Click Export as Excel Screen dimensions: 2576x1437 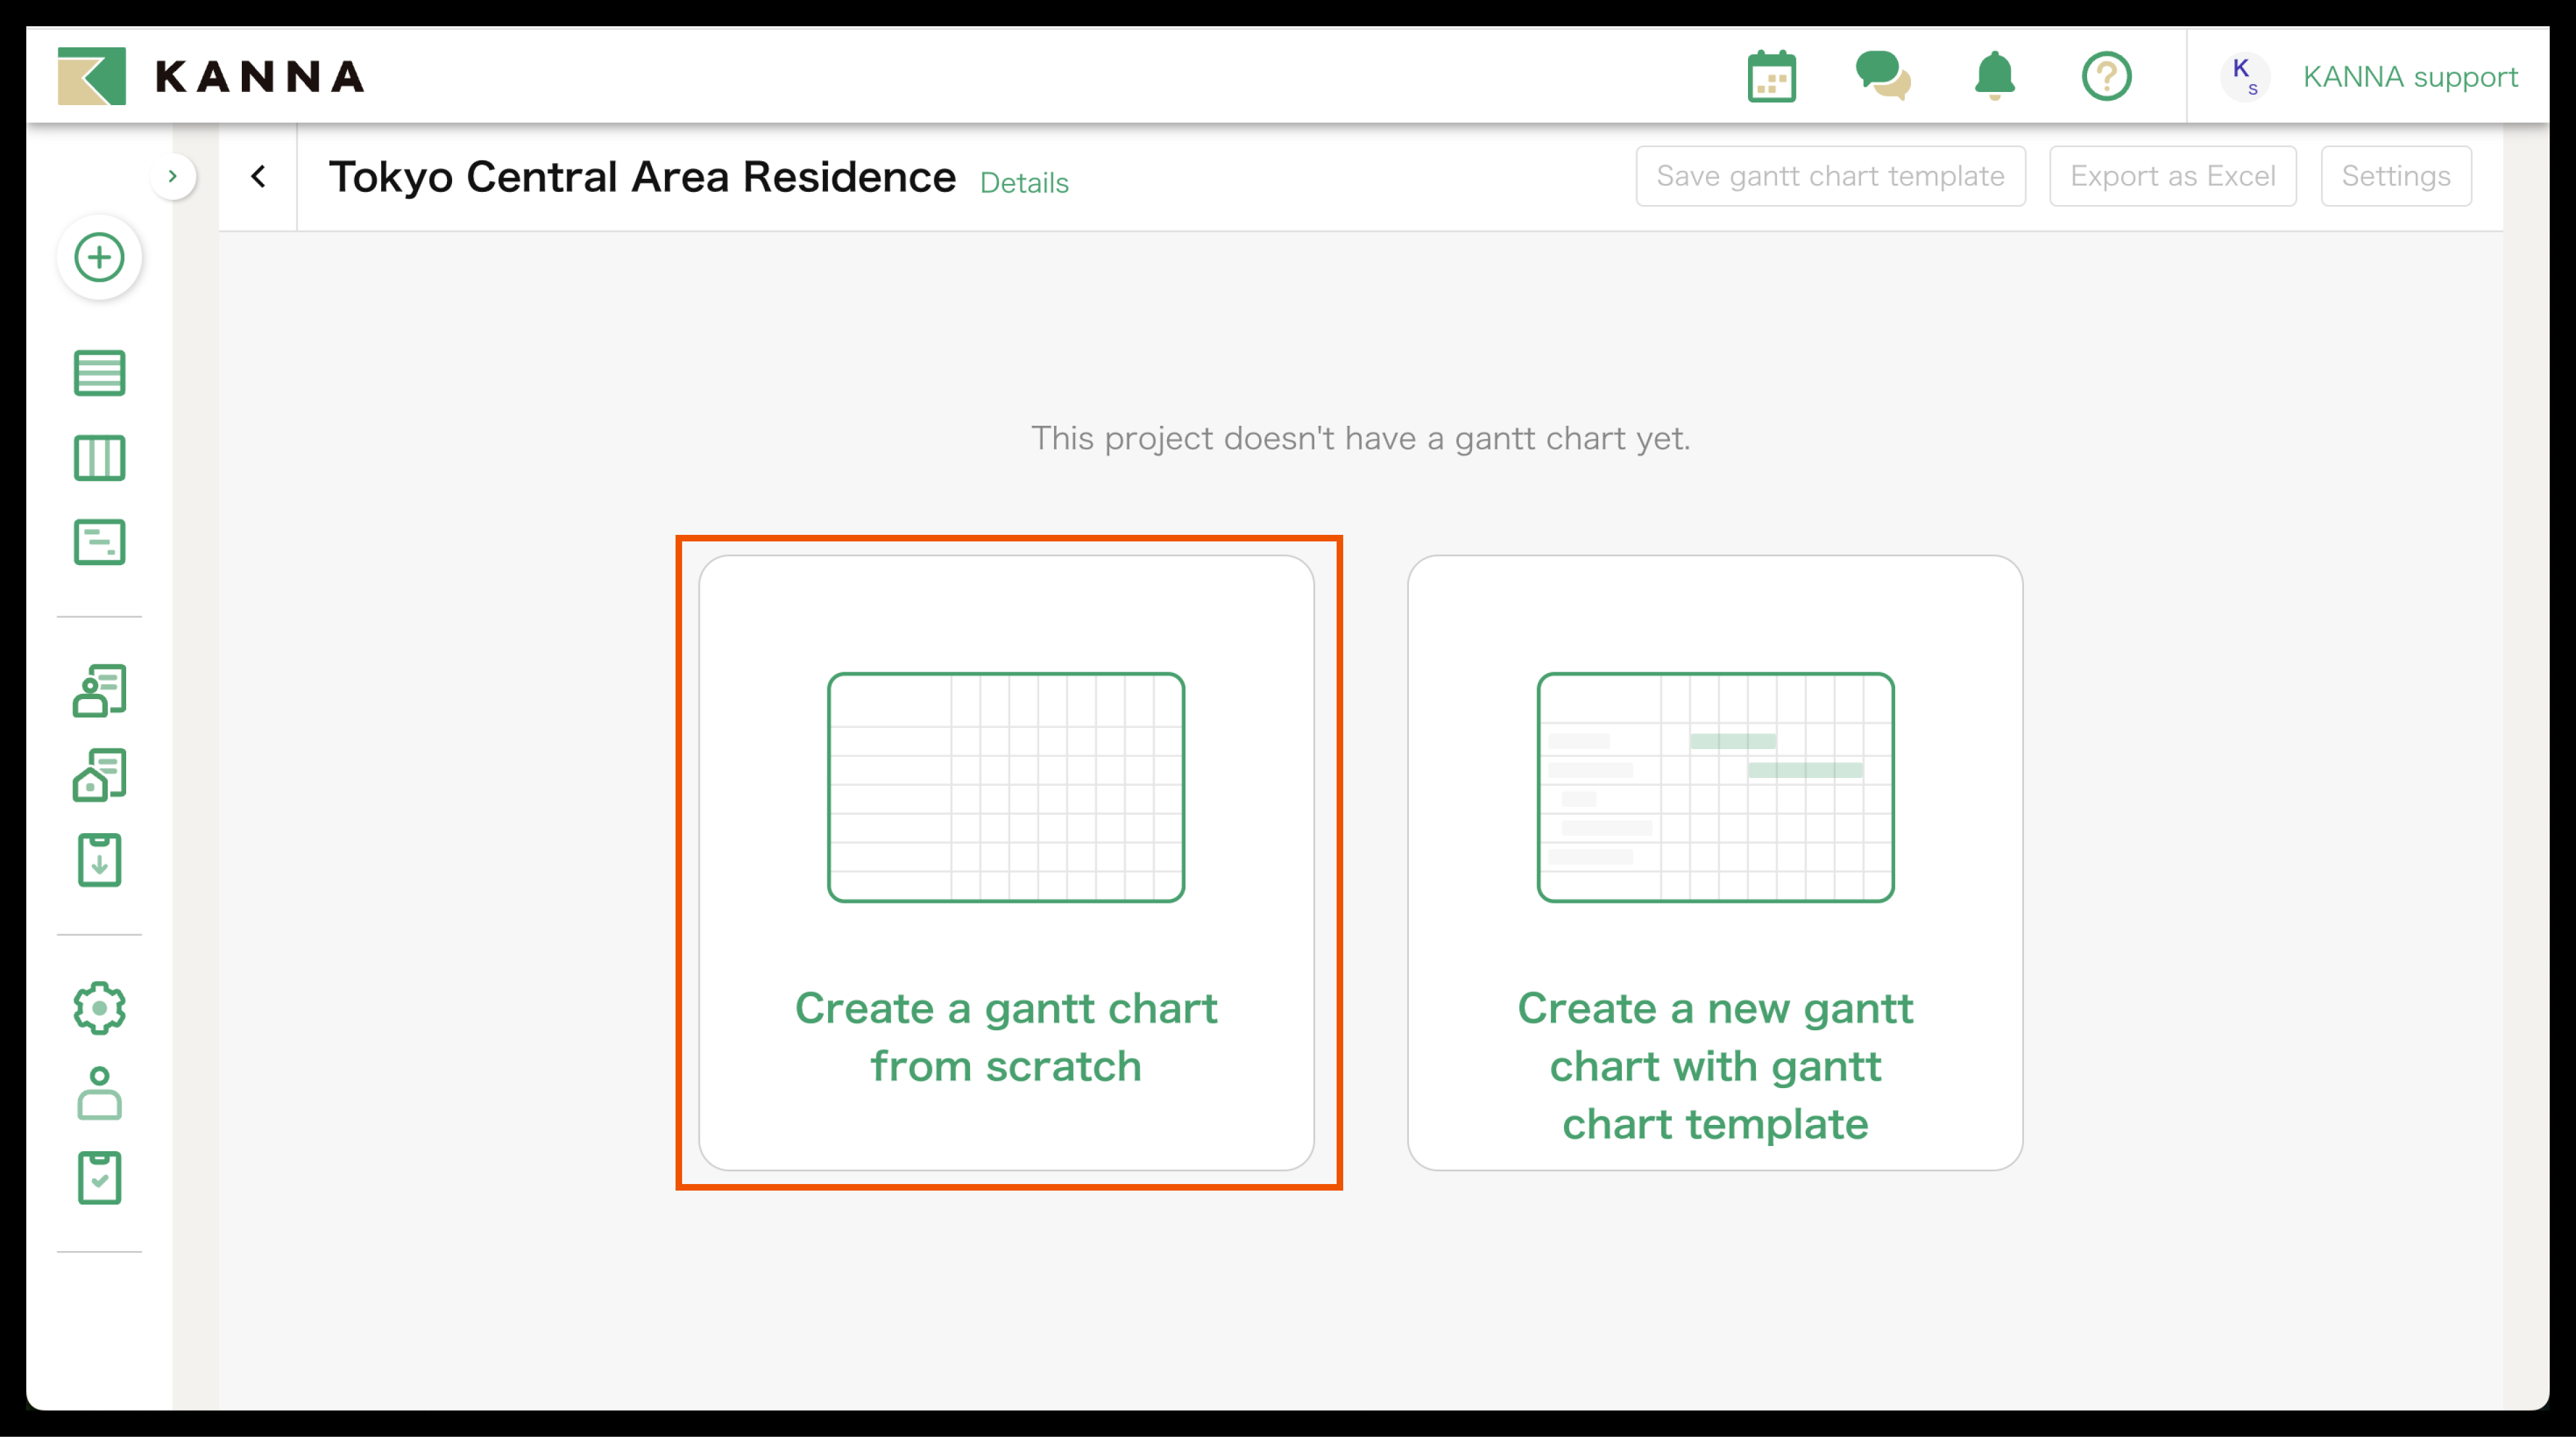pos(2172,175)
